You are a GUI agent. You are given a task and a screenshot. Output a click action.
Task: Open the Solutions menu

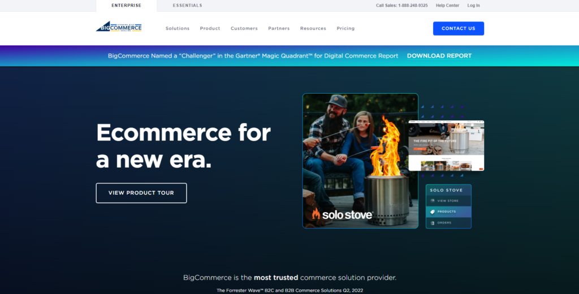(178, 28)
